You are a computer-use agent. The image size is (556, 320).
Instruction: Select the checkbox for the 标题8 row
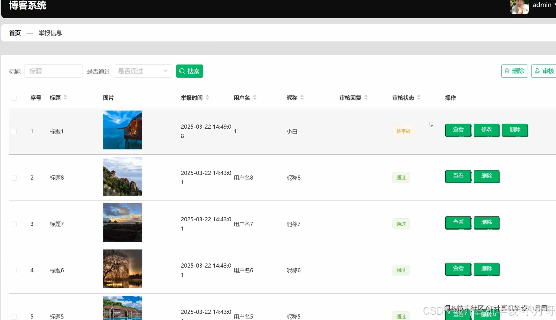click(14, 178)
